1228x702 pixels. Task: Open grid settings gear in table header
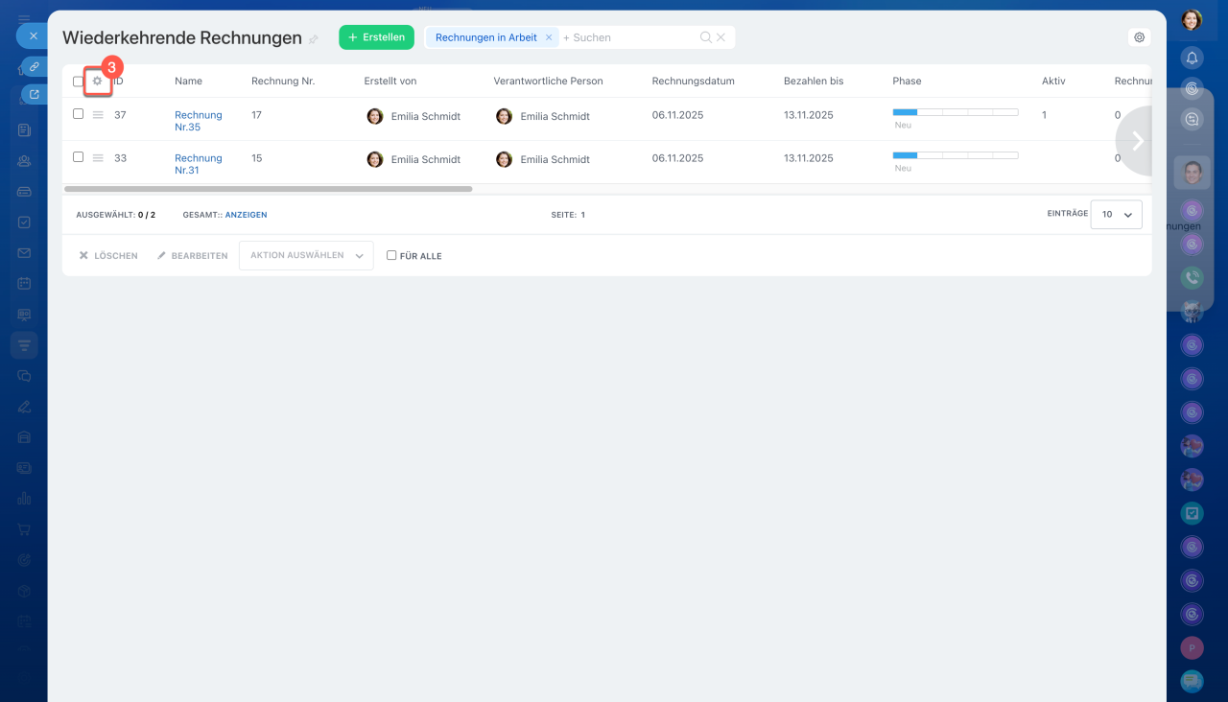pos(97,82)
